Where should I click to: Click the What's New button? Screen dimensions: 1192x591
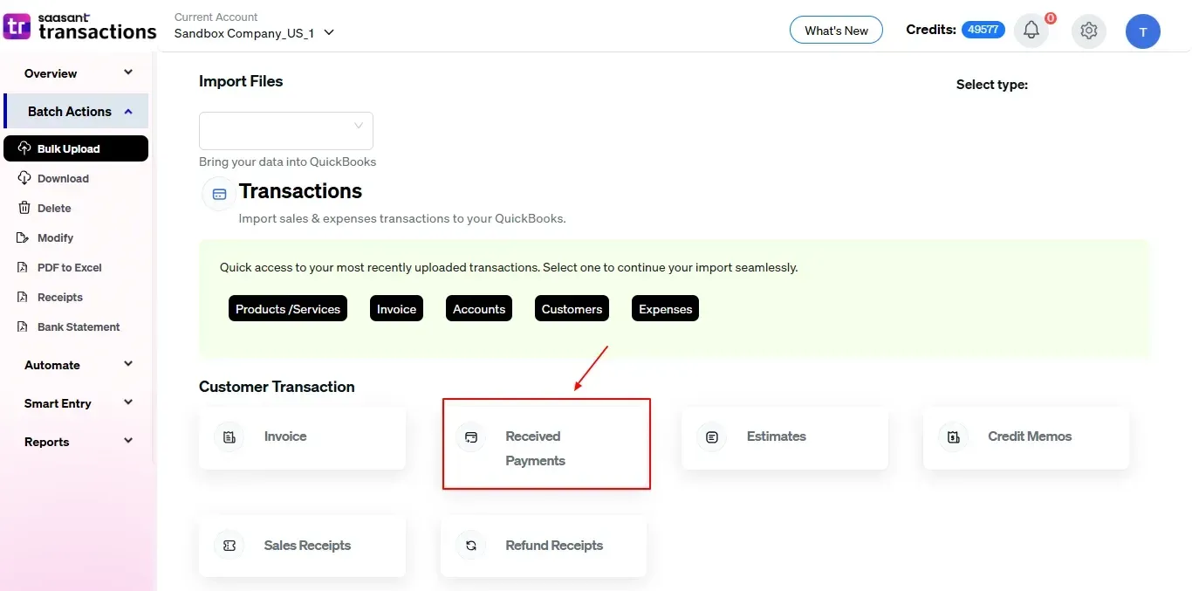coord(836,31)
